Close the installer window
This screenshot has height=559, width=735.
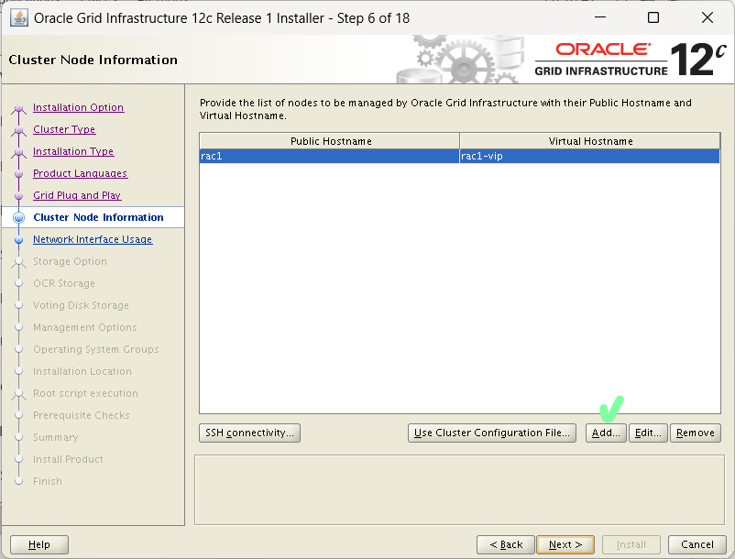pyautogui.click(x=707, y=17)
